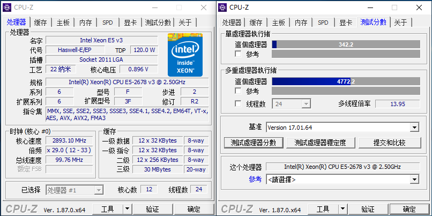Expand the 工具 dropdown arrow in left window
The image size is (432, 216).
coord(127,209)
